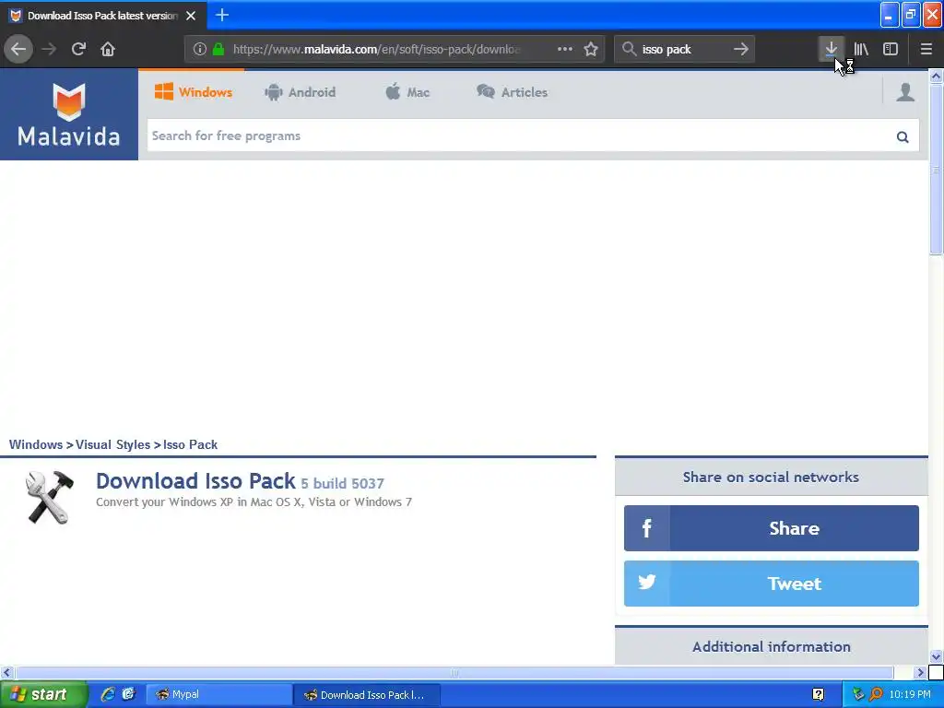Submit the 'isso pack' search arrow
This screenshot has height=708, width=944.
click(x=741, y=49)
